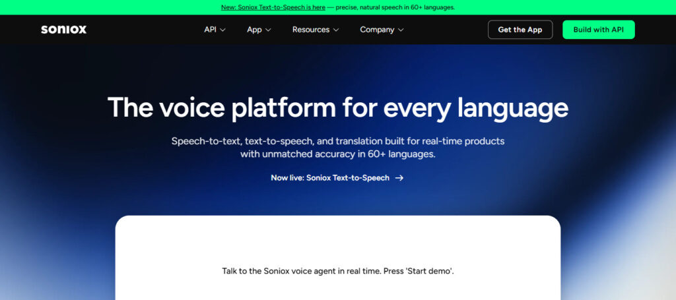Click the Build with API button
The height and width of the screenshot is (300, 676).
pos(598,30)
